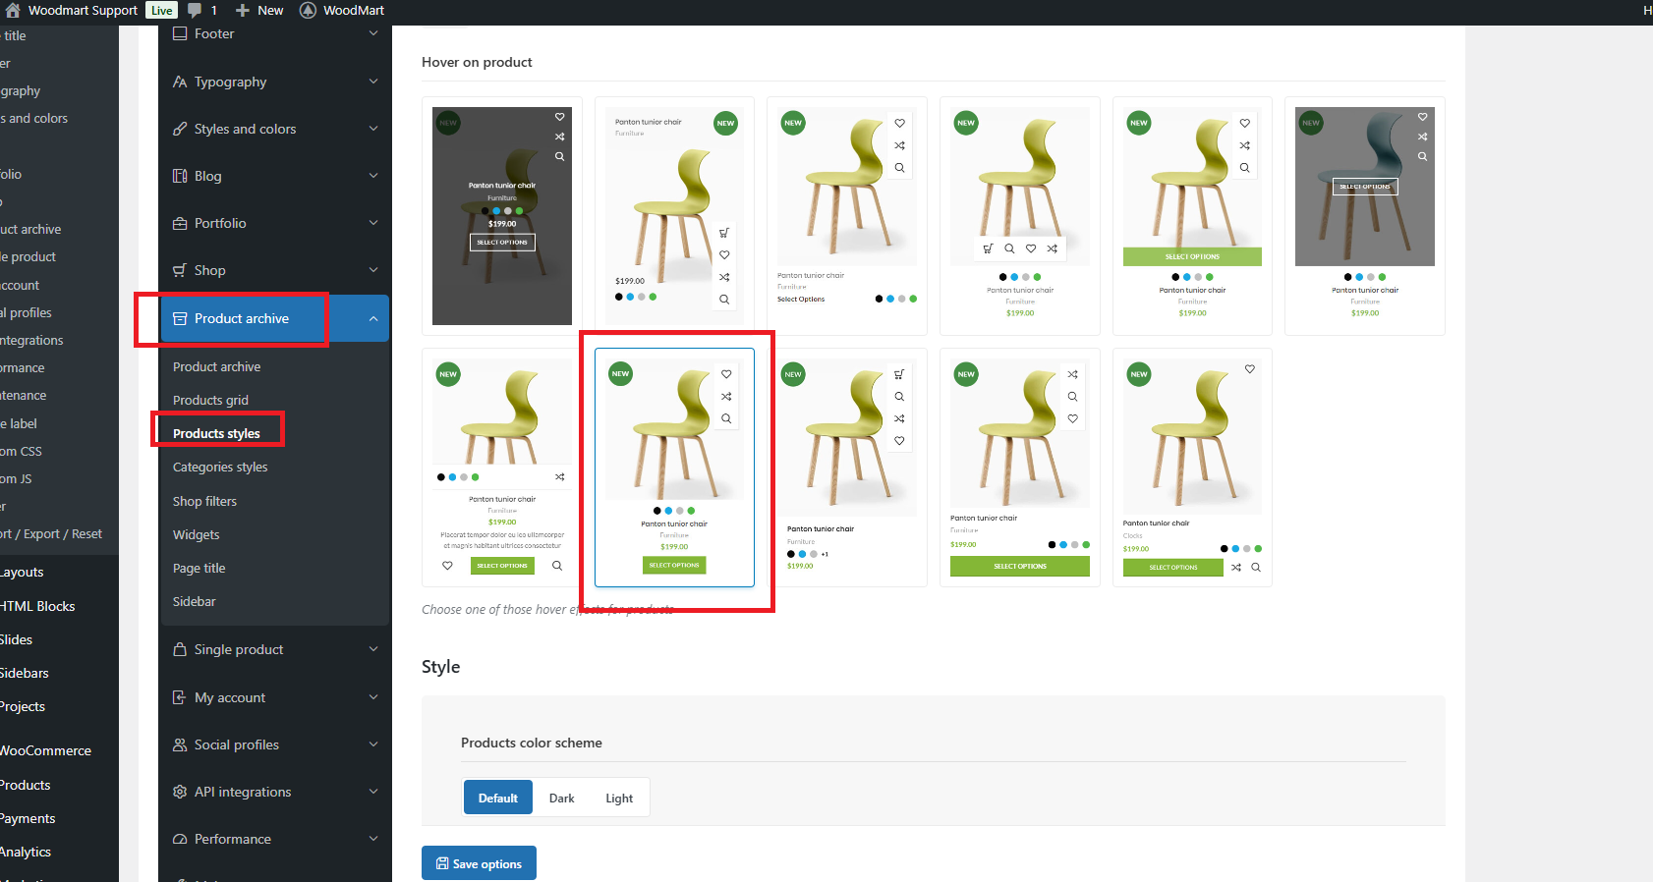Screen dimensions: 1653x882
Task: Click New in the admin bar
Action: click(270, 10)
